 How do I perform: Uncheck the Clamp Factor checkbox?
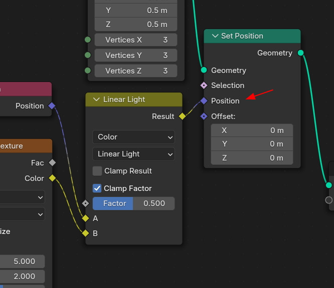point(97,188)
